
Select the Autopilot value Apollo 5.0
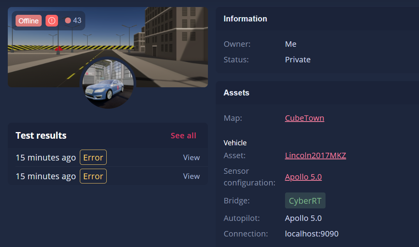(x=303, y=218)
